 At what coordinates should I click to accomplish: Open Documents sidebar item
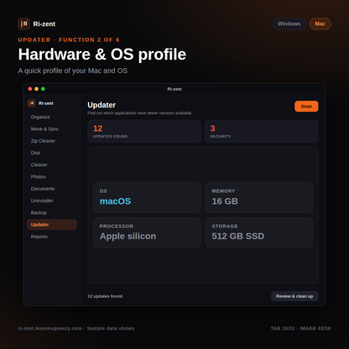point(52,189)
